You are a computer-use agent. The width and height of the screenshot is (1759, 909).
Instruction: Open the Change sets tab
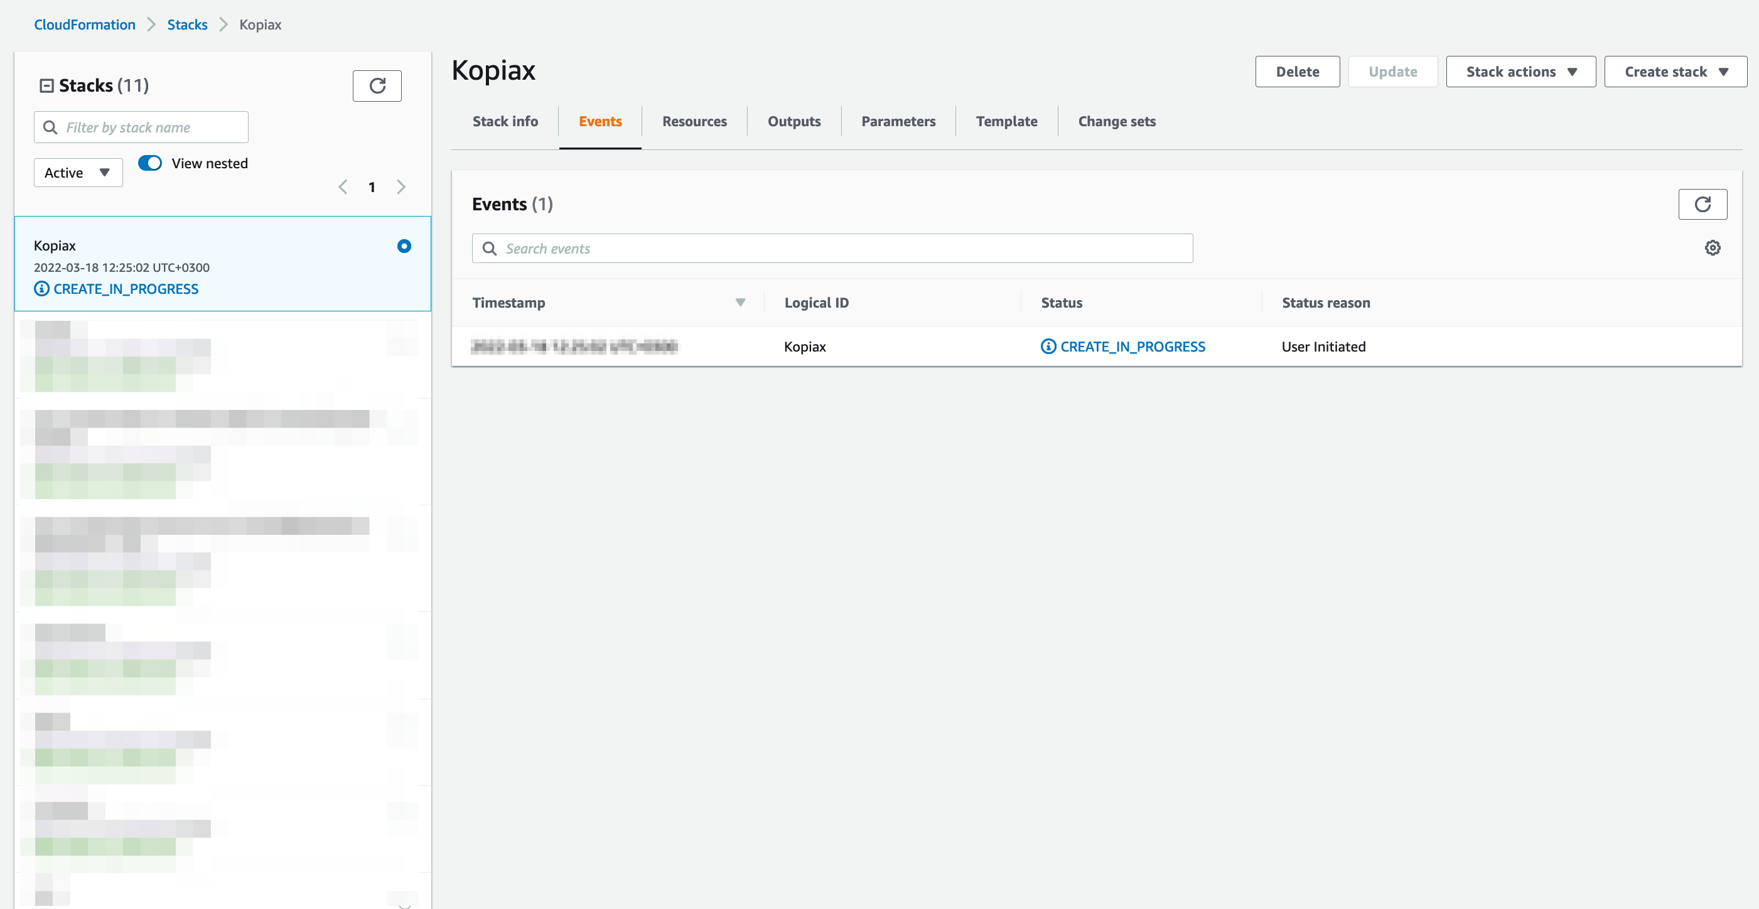(x=1117, y=122)
